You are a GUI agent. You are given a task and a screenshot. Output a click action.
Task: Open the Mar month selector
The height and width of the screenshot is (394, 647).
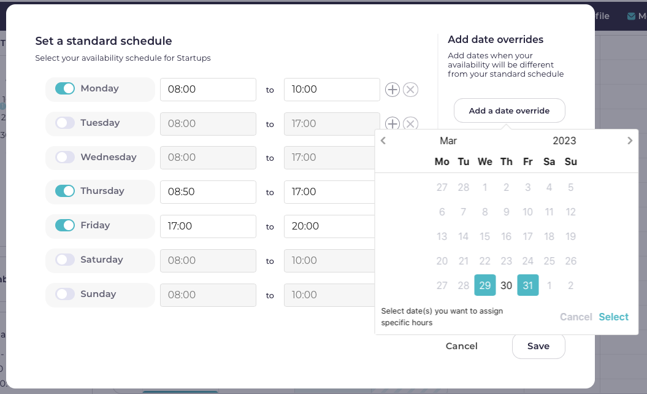click(448, 141)
